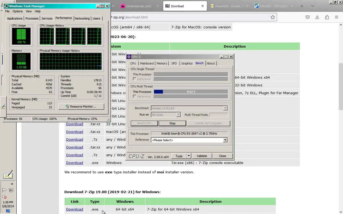Click the Intel Xeon E5-2697 v2 processor name
Screen dimensions: 343x214
point(189,133)
